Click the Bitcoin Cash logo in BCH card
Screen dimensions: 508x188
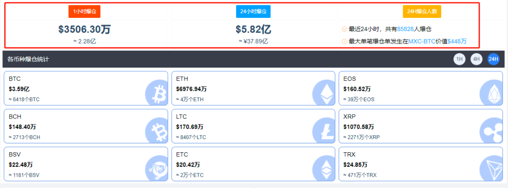tap(156, 130)
